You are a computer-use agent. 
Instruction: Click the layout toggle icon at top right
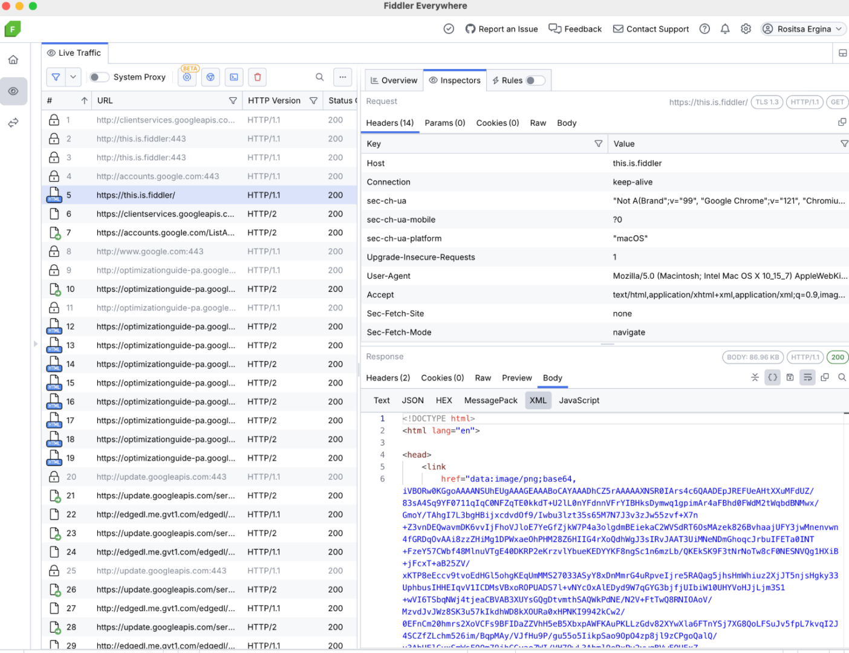click(x=842, y=53)
